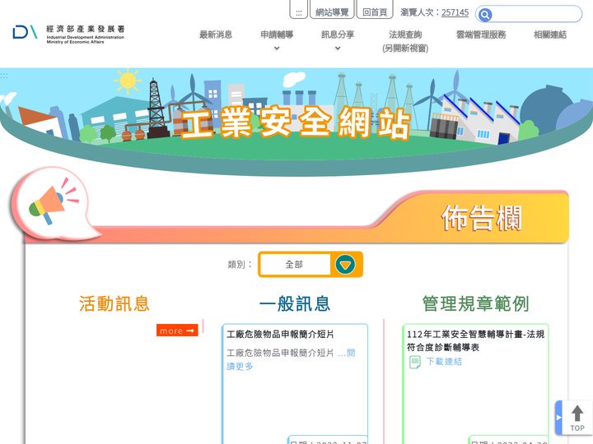
Task: Click the orange more button
Action: click(177, 331)
